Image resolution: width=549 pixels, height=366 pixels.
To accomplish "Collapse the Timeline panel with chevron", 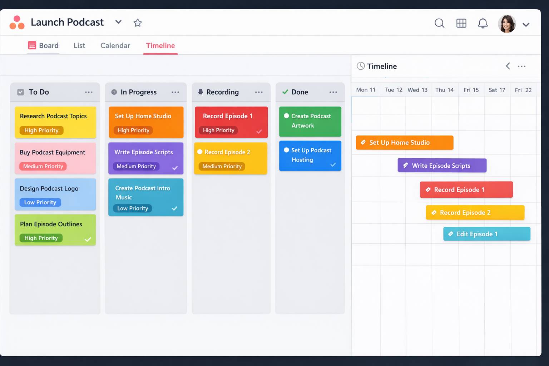I will pyautogui.click(x=508, y=66).
